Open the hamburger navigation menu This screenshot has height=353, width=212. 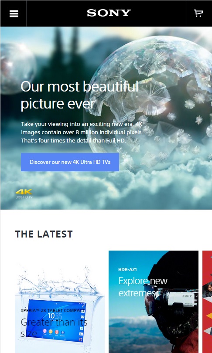click(14, 14)
